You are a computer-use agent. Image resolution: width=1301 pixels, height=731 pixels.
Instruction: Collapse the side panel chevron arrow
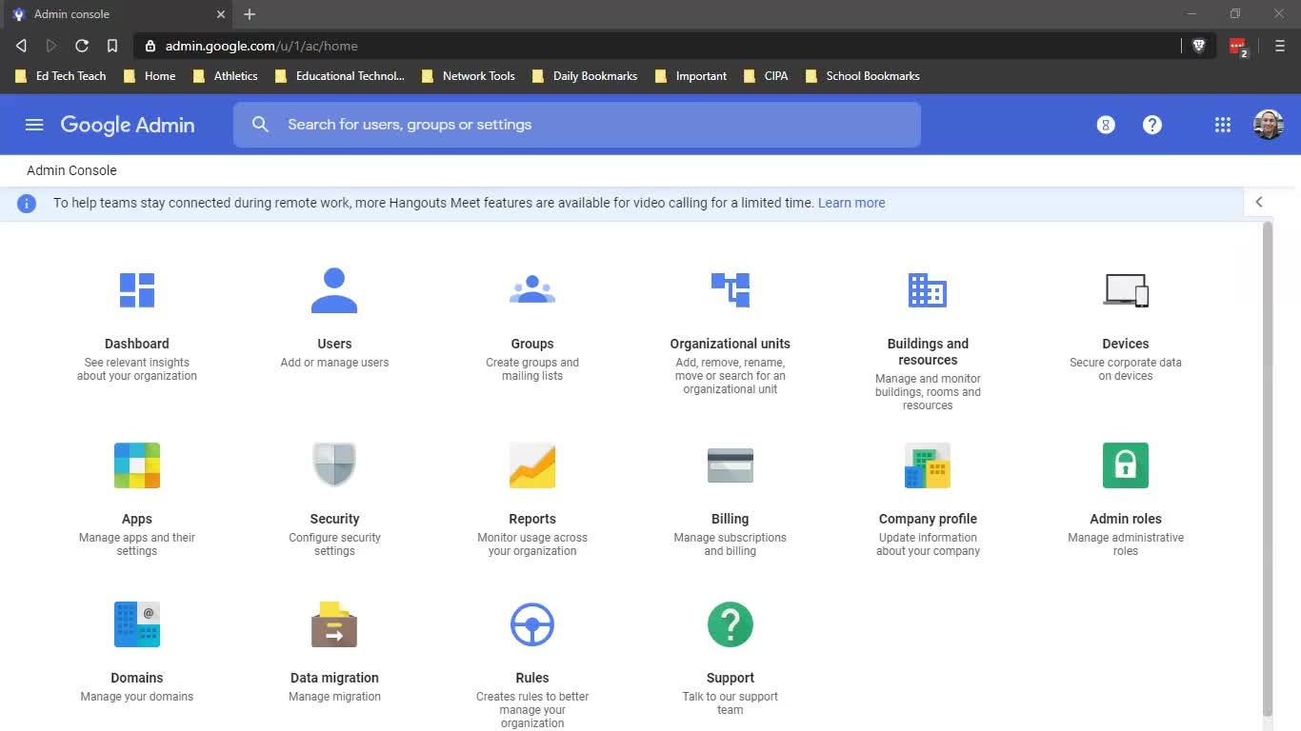click(x=1259, y=202)
